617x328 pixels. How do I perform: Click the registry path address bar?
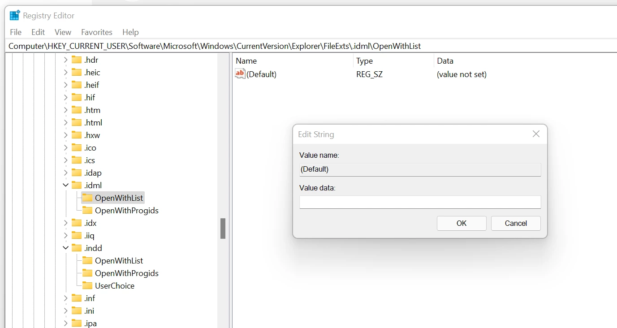click(312, 46)
